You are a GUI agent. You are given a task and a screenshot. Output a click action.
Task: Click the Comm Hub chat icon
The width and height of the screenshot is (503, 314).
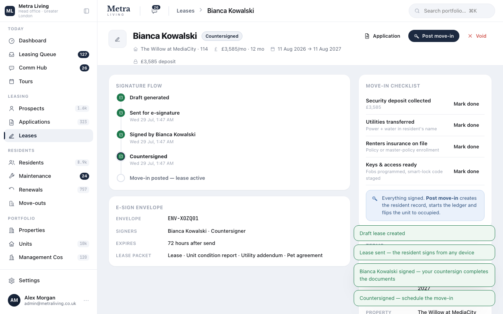coord(12,68)
